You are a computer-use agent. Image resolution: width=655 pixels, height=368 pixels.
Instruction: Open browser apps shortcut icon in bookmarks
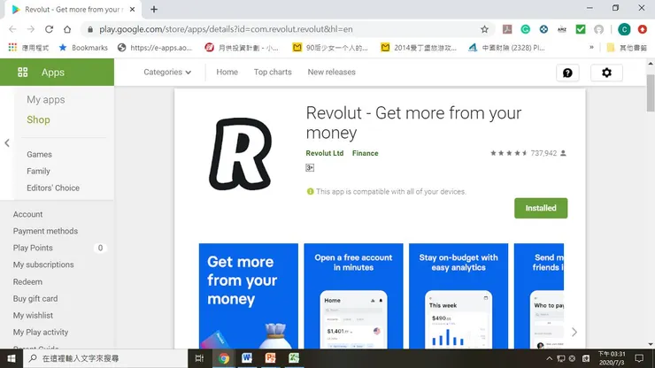click(12, 48)
